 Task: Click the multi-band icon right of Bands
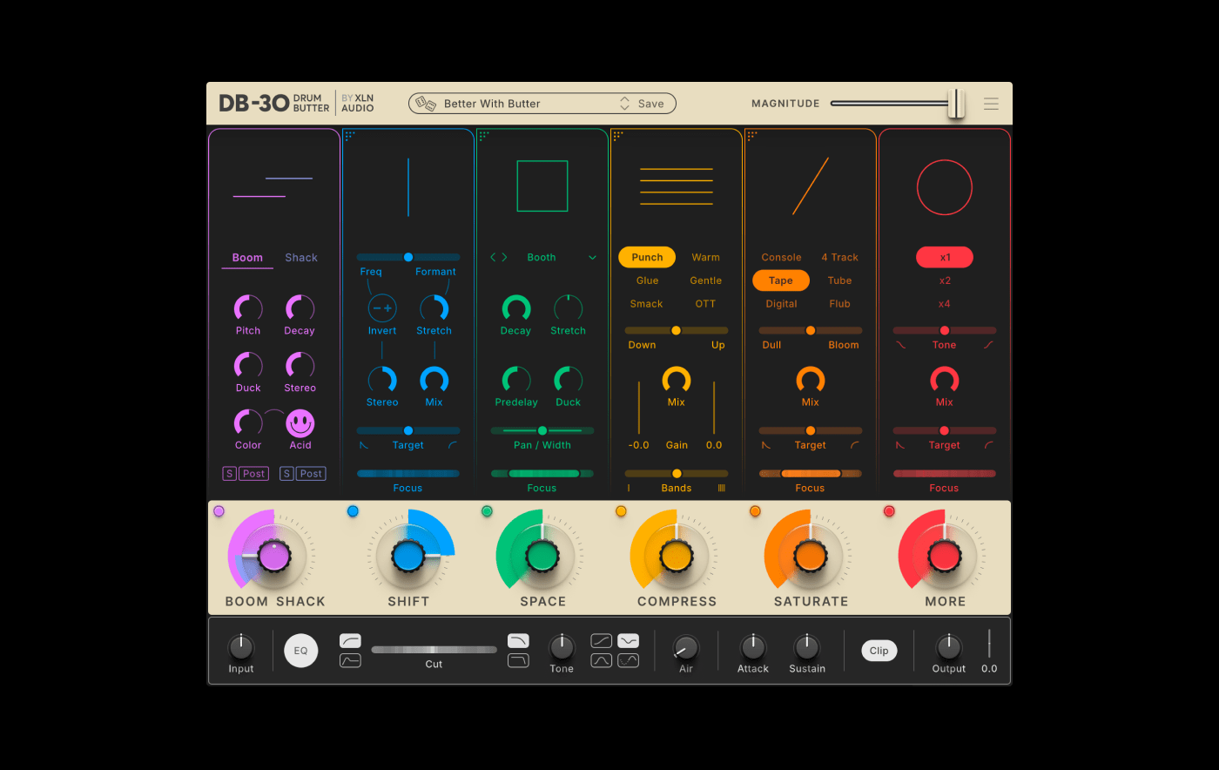coord(721,489)
